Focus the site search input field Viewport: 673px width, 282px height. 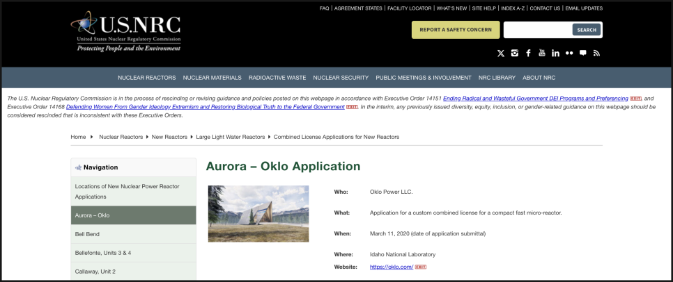pos(539,30)
